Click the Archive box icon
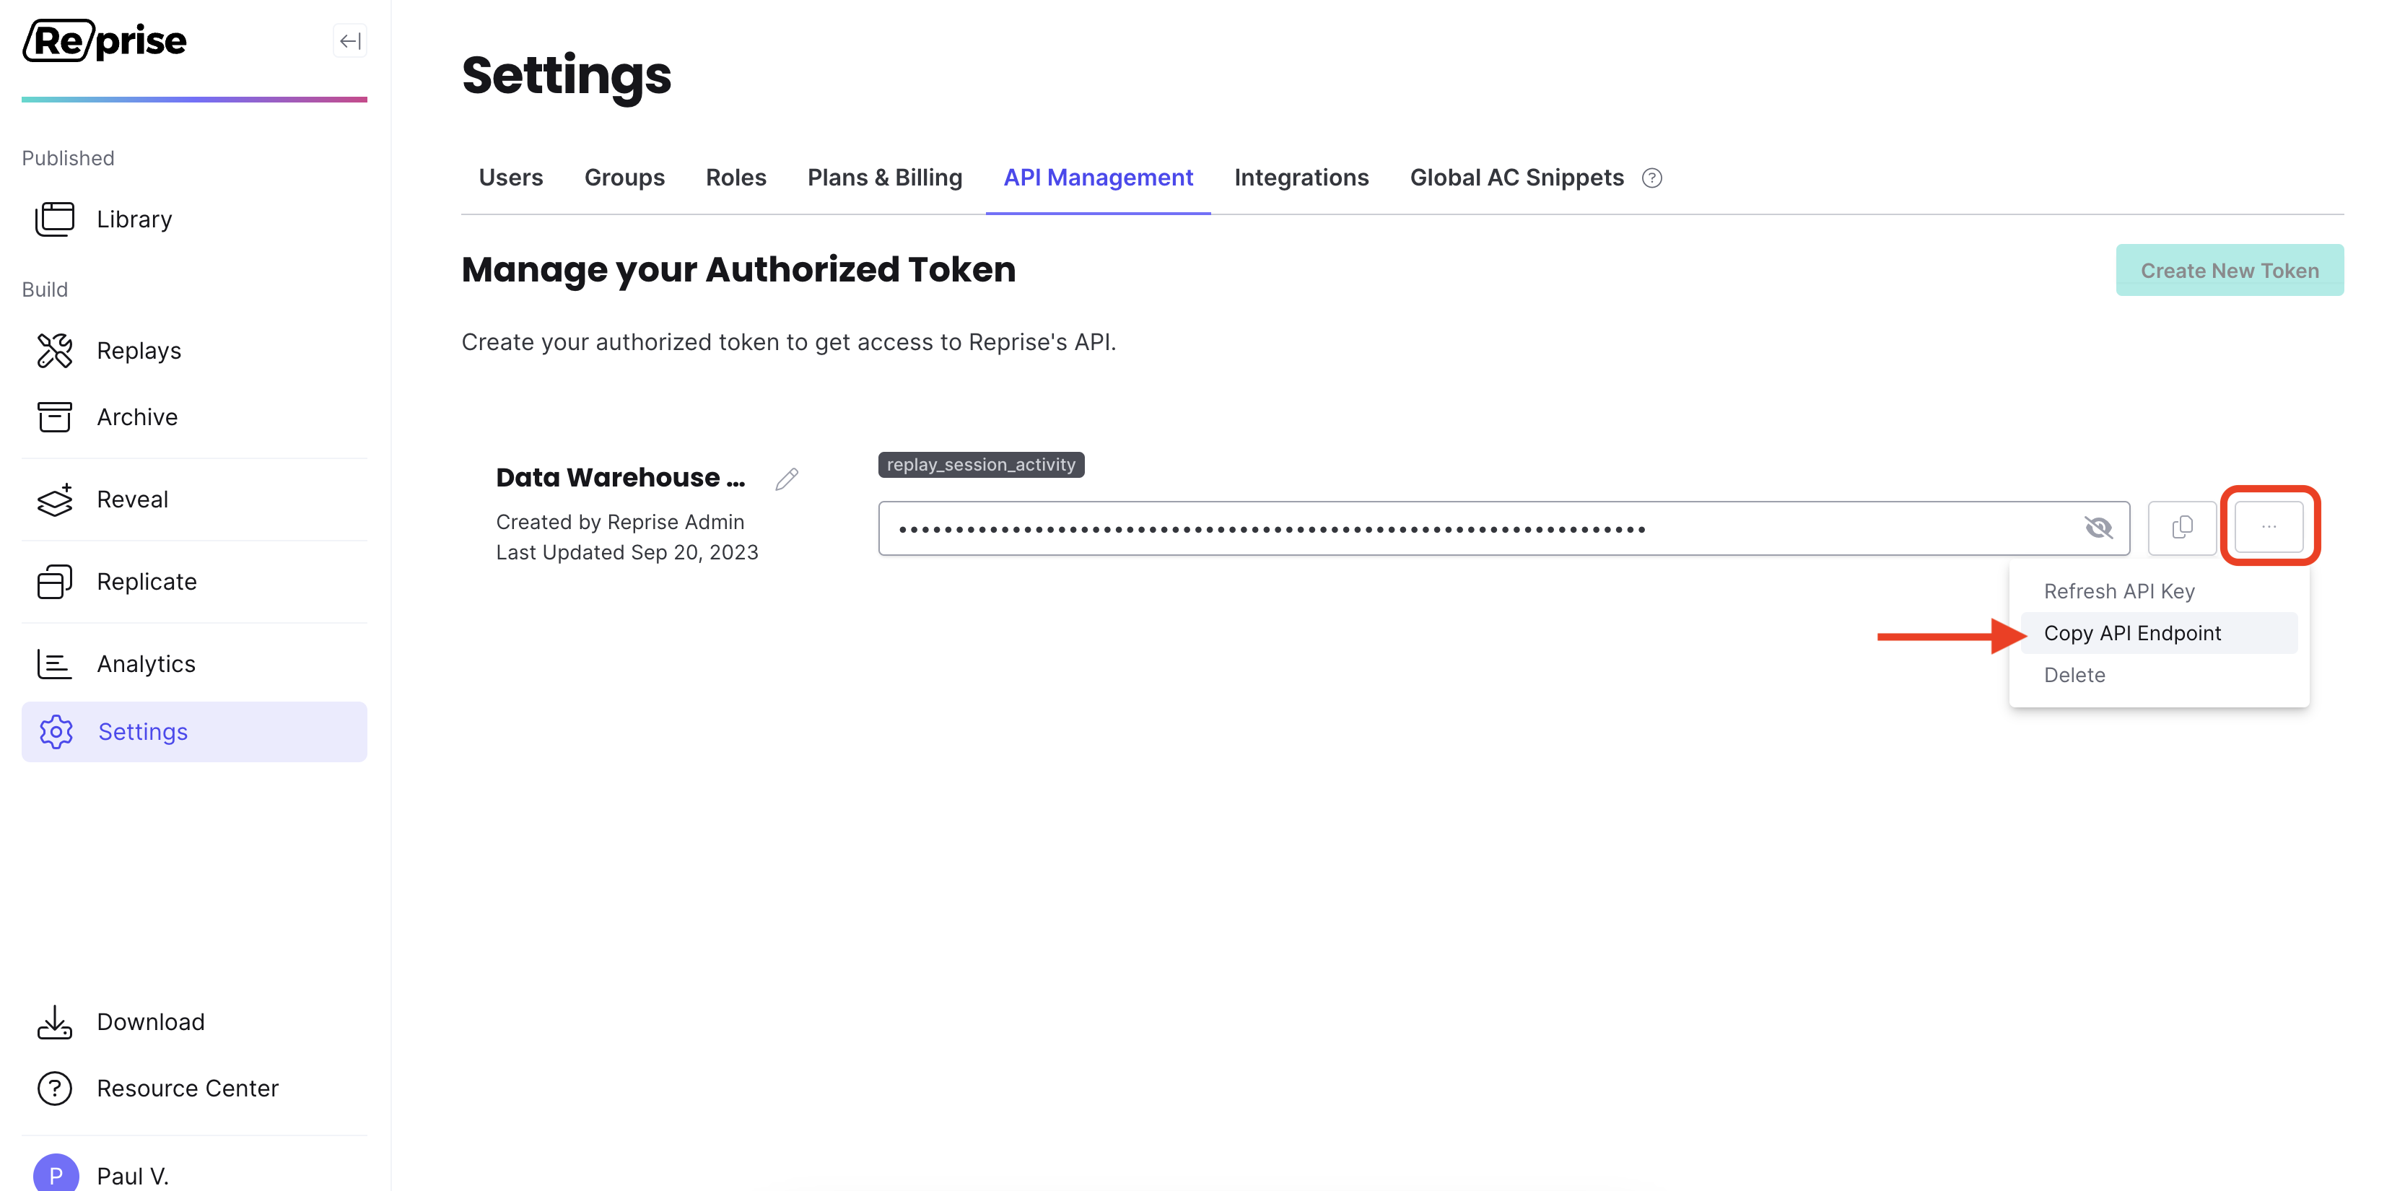Screen dimensions: 2405x1191 click(54, 417)
